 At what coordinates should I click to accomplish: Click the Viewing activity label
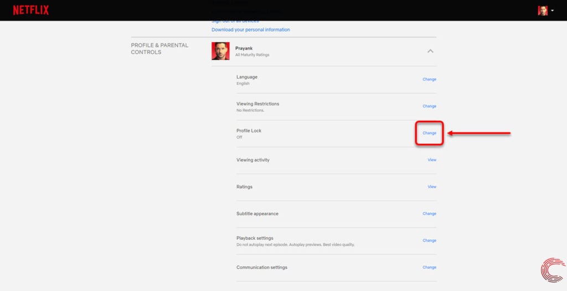pos(252,160)
